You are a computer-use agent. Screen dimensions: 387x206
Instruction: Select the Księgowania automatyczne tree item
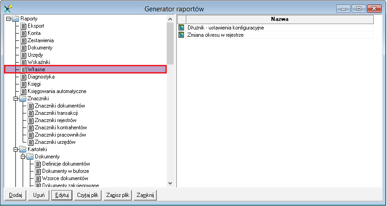(x=57, y=91)
